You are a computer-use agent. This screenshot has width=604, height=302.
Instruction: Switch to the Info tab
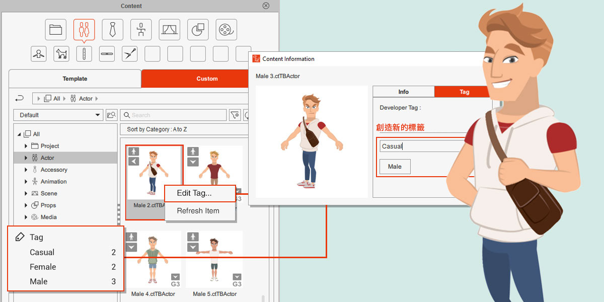(403, 92)
